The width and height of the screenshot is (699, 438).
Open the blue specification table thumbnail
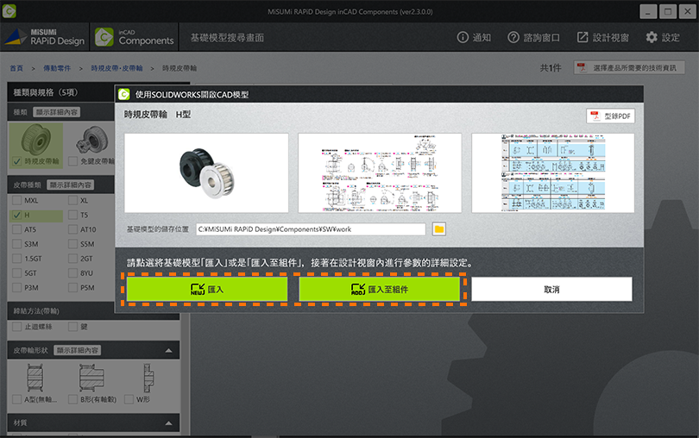point(553,173)
